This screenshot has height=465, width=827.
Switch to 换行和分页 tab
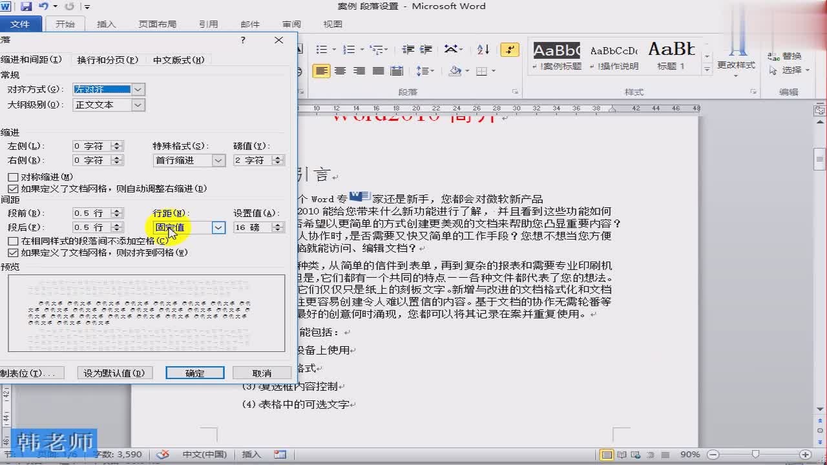(x=108, y=60)
